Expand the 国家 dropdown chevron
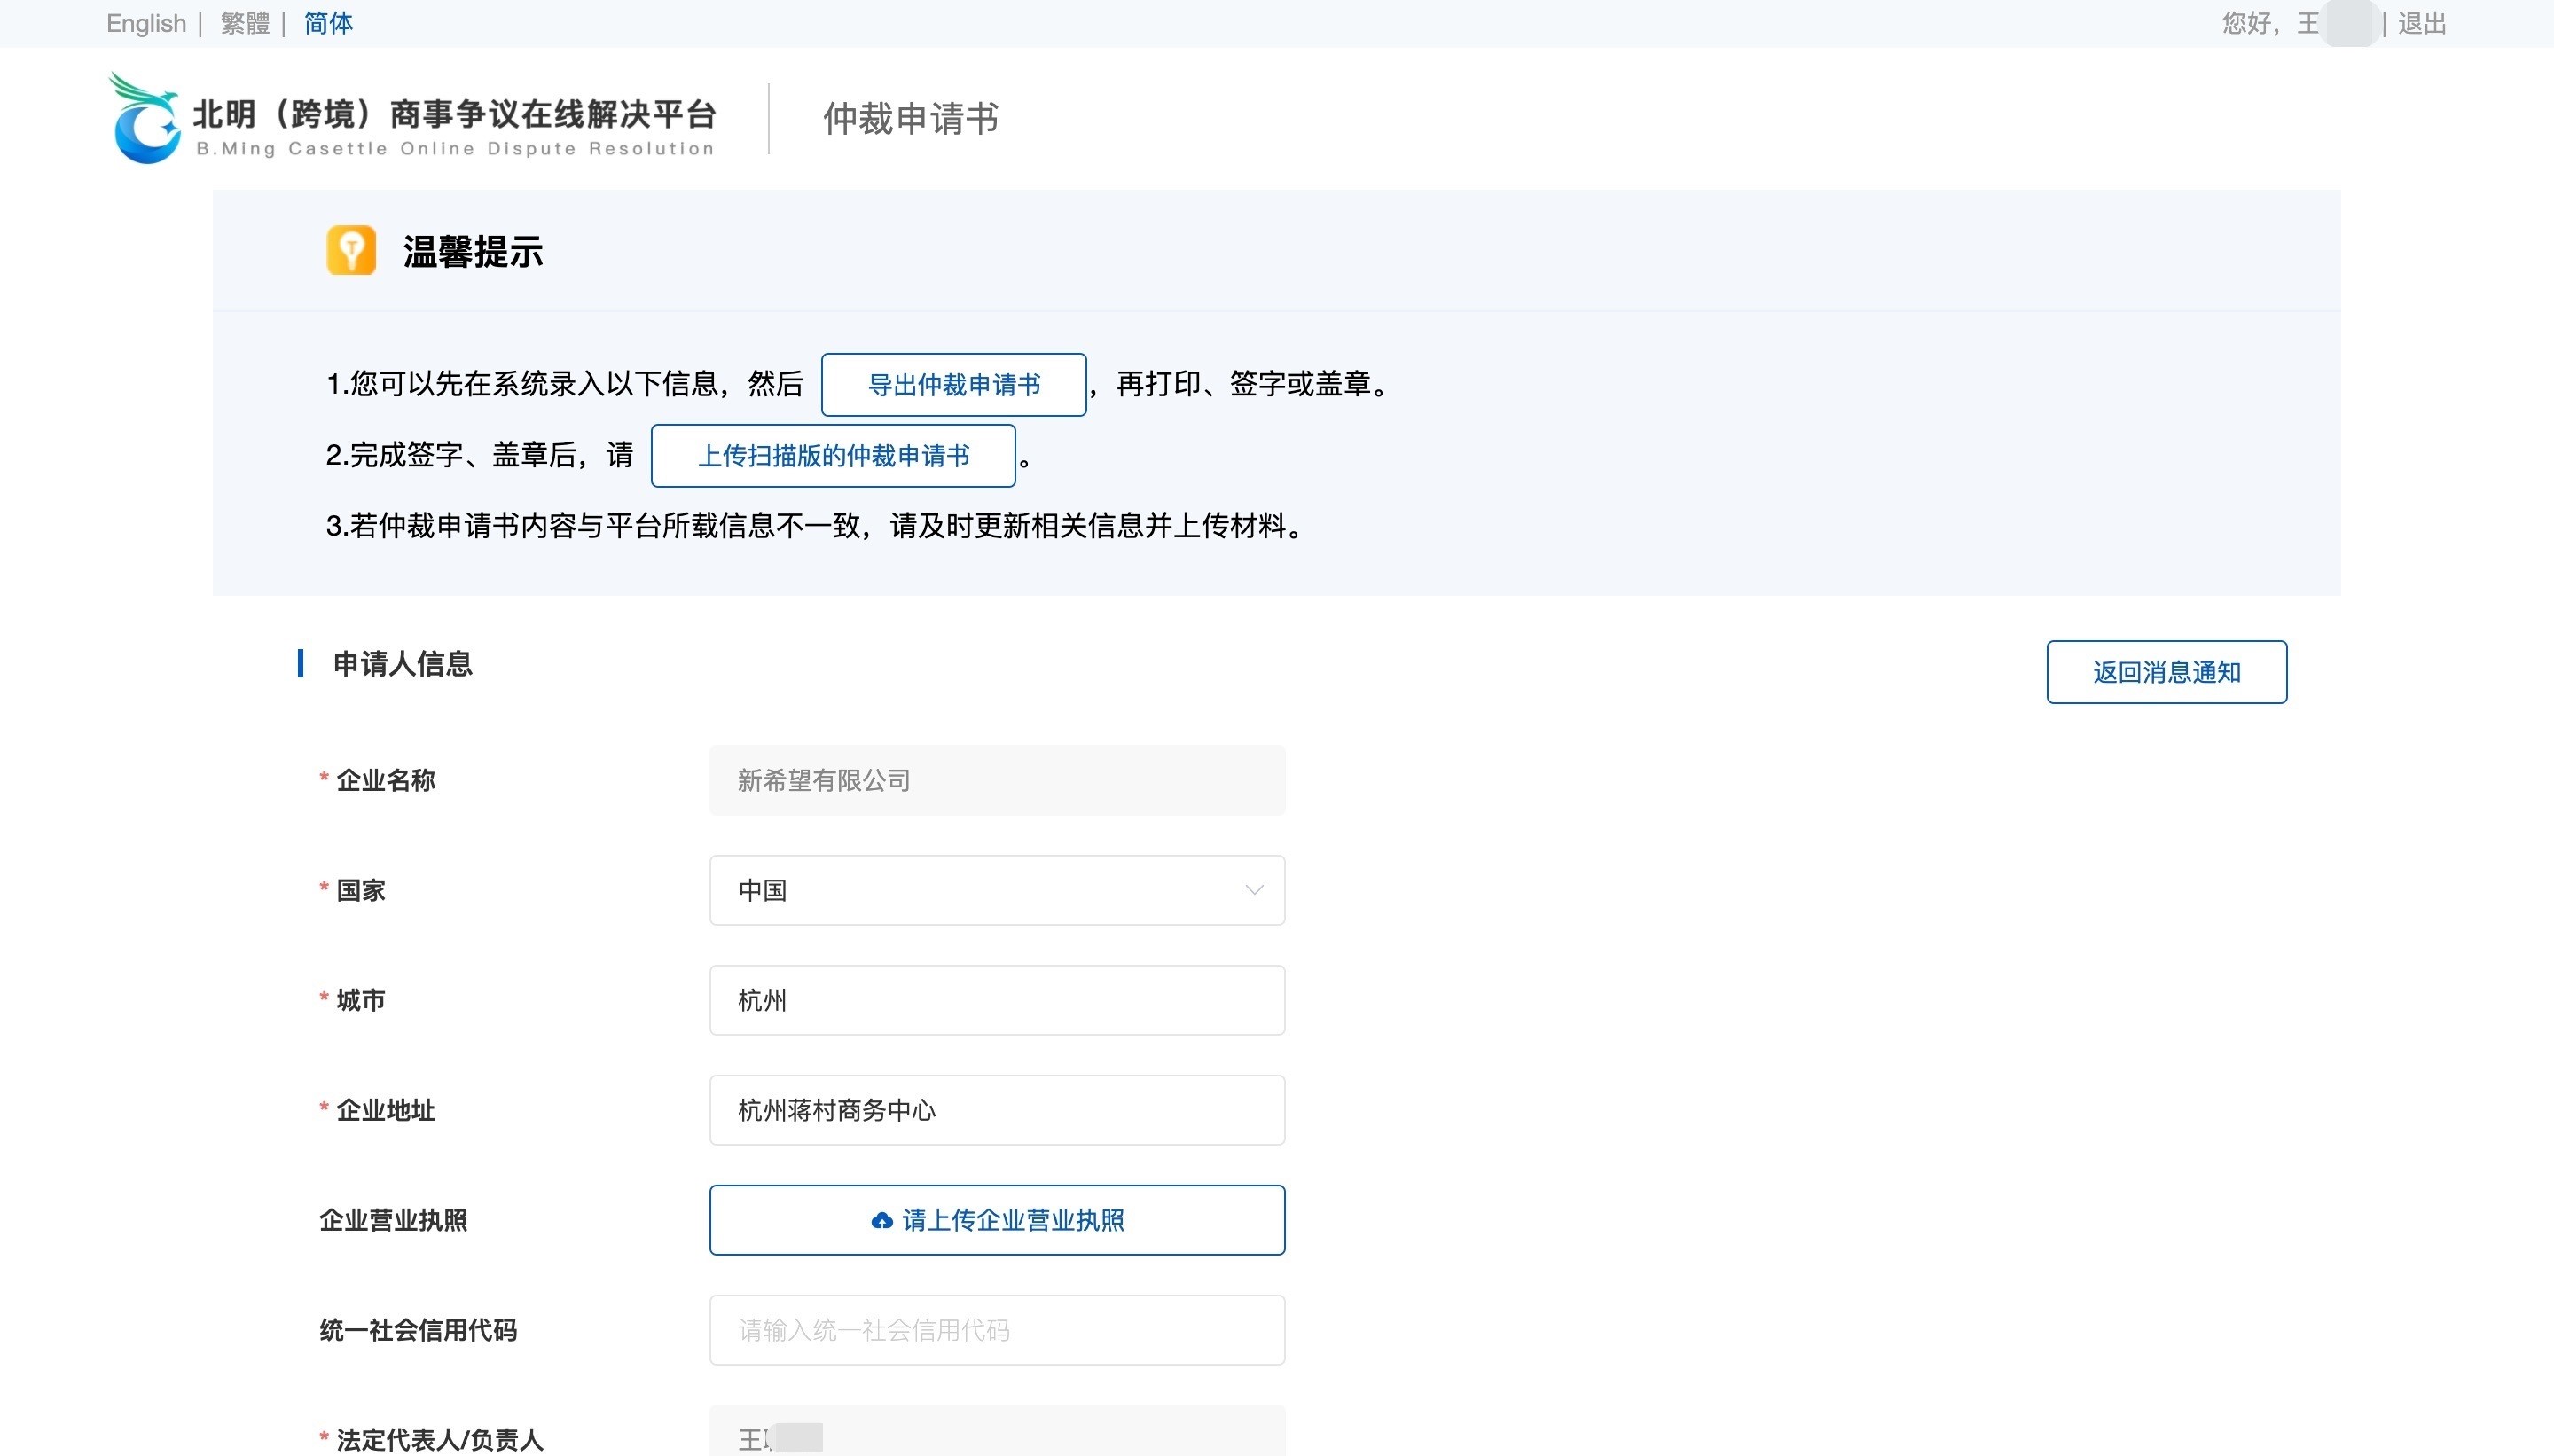2554x1456 pixels. 1253,890
